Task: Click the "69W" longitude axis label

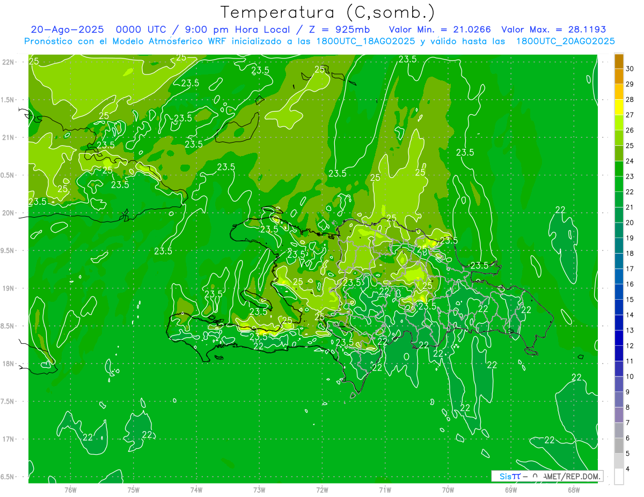Action: [x=511, y=490]
